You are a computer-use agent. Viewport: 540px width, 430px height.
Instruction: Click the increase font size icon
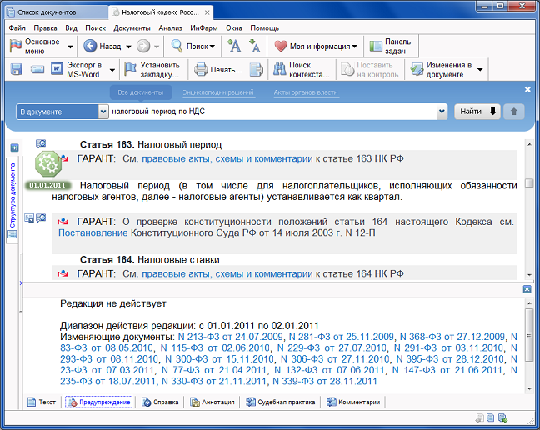(235, 47)
